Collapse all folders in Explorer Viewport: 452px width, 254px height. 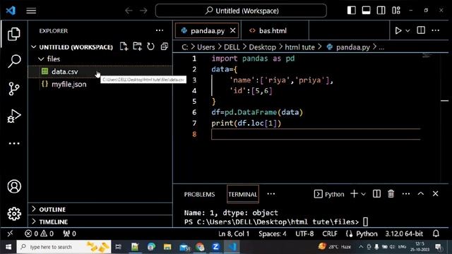(x=165, y=47)
